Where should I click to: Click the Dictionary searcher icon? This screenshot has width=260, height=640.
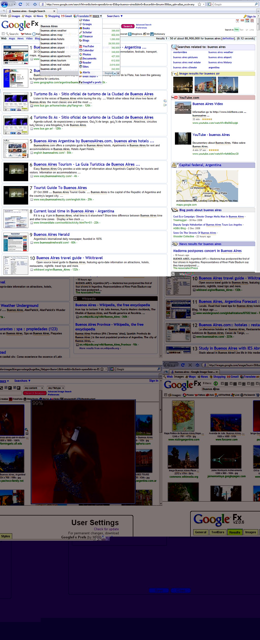[152, 34]
